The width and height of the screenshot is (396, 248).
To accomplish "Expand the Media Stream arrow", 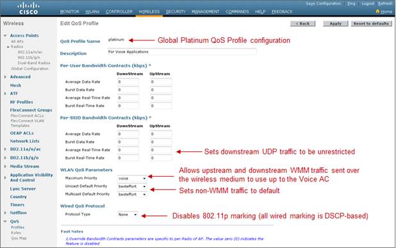I will [x=5, y=167].
